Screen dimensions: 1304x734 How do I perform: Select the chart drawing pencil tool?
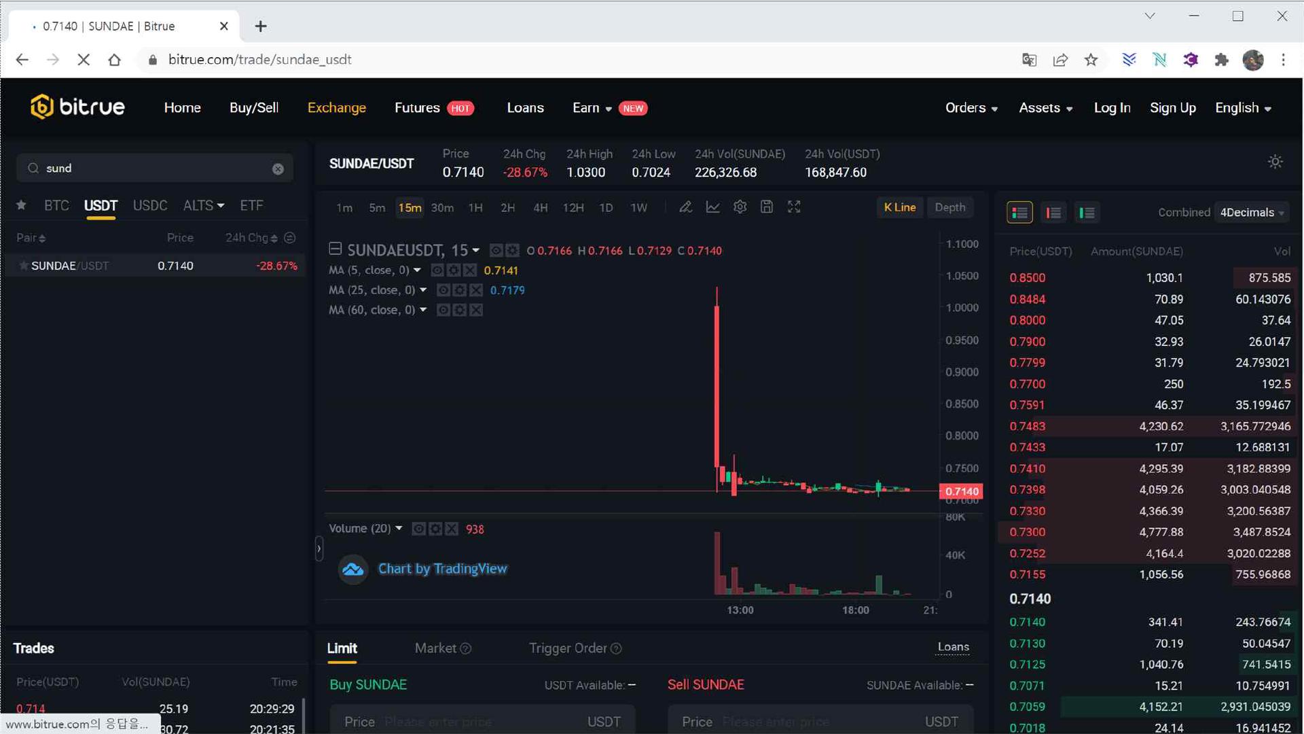click(x=685, y=207)
